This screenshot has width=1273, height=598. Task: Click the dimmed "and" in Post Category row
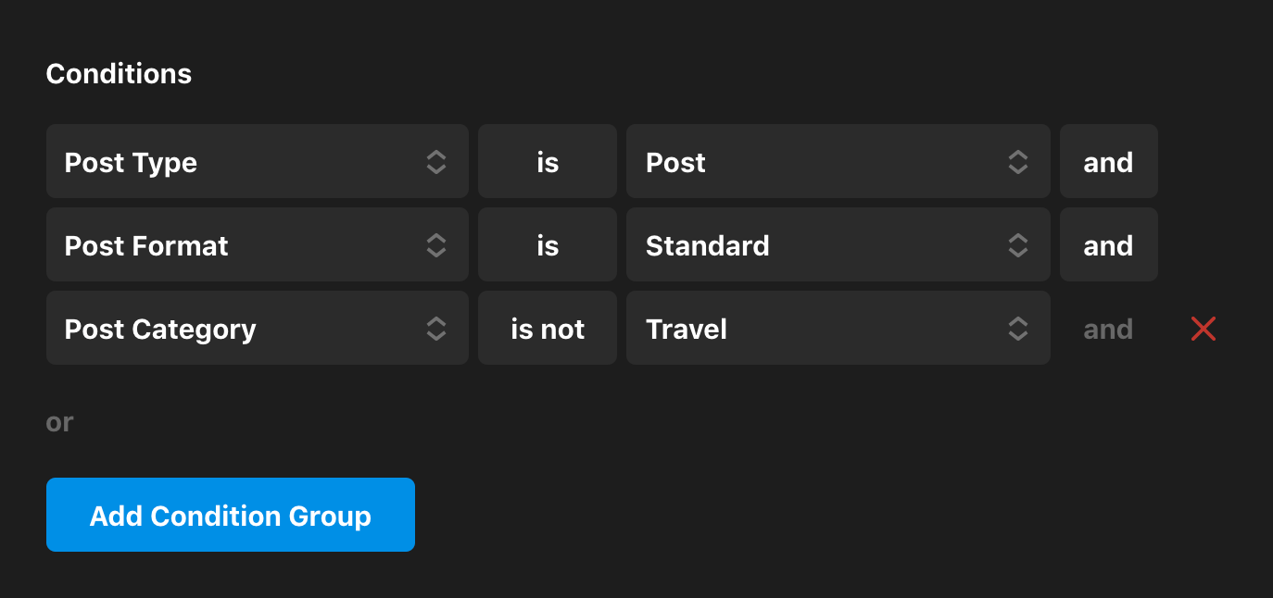coord(1108,329)
